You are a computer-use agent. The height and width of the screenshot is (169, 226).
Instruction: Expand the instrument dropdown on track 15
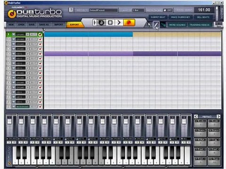click(x=14, y=102)
